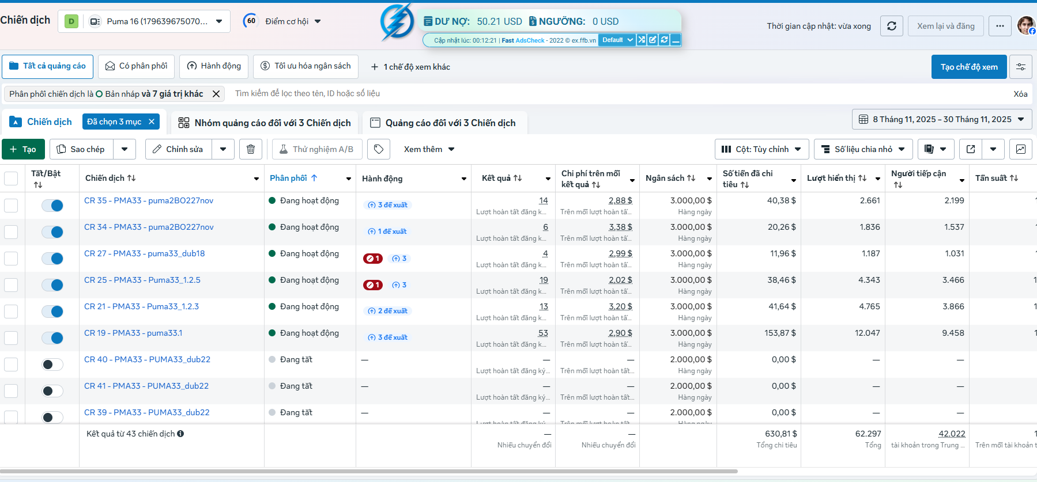1037x482 pixels.
Task: Turn off CR 35 campaign toggle
Action: [52, 206]
